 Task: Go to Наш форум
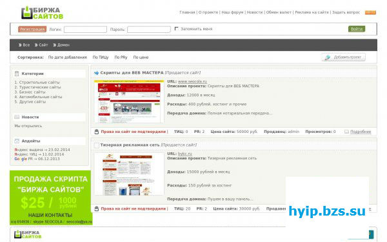(x=232, y=12)
